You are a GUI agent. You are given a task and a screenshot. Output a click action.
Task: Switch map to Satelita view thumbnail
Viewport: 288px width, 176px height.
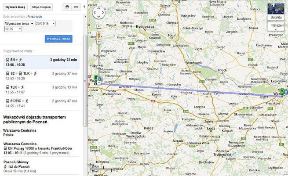(x=276, y=11)
